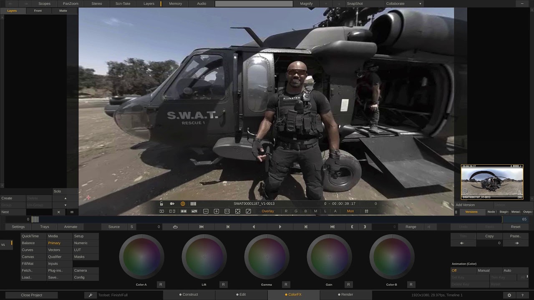Move layer down with the down arrow
Screen dimensions: 534x300
point(65,205)
